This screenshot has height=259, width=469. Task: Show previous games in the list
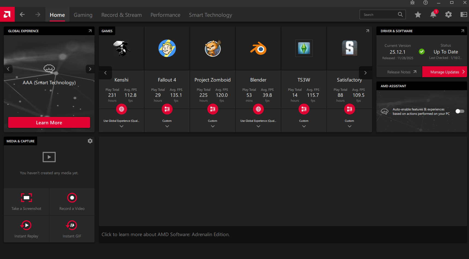(x=105, y=73)
